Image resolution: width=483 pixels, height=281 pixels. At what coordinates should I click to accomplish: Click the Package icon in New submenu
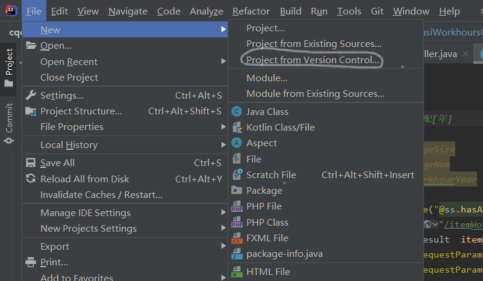[237, 190]
